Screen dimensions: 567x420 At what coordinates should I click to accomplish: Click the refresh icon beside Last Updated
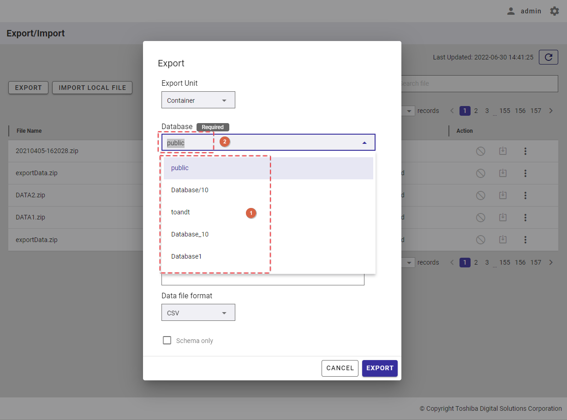(548, 57)
